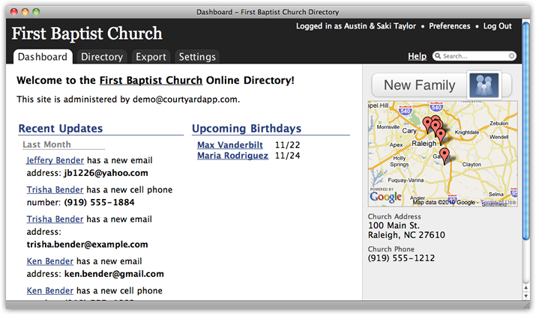The width and height of the screenshot is (536, 315).
Task: Open the Export tab
Action: coord(151,57)
